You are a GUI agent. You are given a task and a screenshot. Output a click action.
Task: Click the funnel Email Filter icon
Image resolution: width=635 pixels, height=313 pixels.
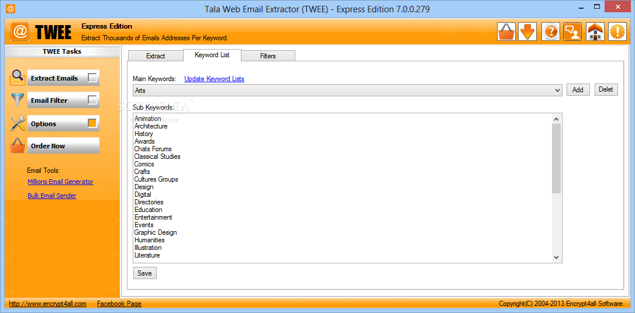click(18, 100)
